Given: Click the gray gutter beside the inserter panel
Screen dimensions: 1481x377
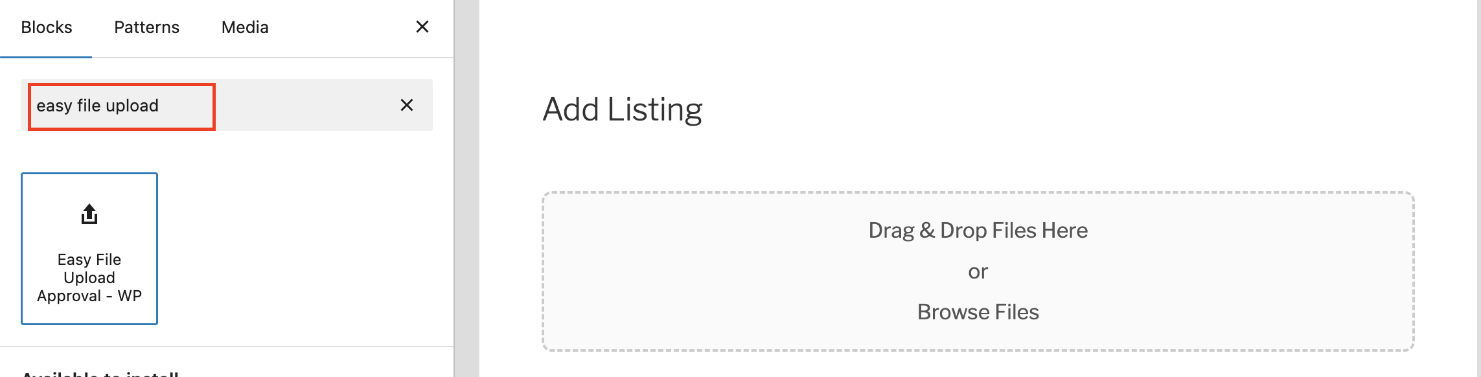Looking at the screenshot, I should coord(467,194).
